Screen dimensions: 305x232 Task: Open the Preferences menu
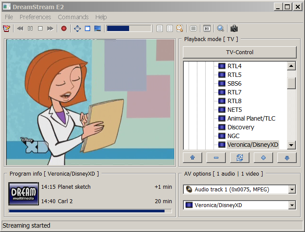pos(35,17)
